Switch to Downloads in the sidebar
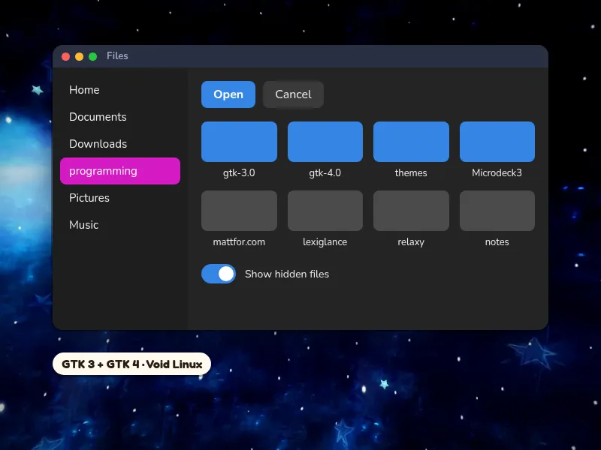The image size is (601, 450). (x=120, y=144)
